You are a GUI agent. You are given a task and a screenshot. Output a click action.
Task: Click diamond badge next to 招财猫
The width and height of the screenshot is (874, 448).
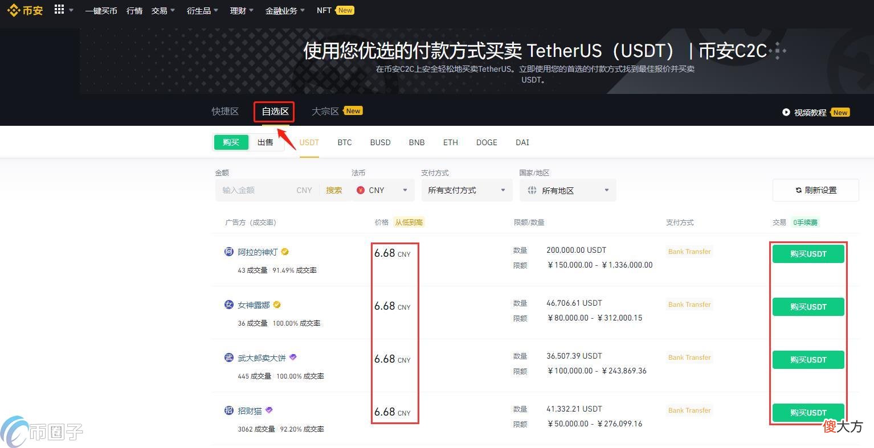coord(269,410)
